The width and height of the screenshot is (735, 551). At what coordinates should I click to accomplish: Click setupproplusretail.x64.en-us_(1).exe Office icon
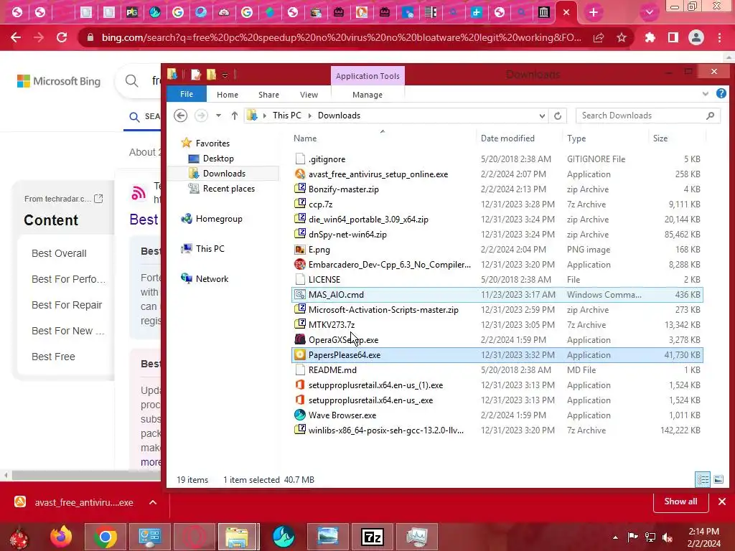coord(300,385)
